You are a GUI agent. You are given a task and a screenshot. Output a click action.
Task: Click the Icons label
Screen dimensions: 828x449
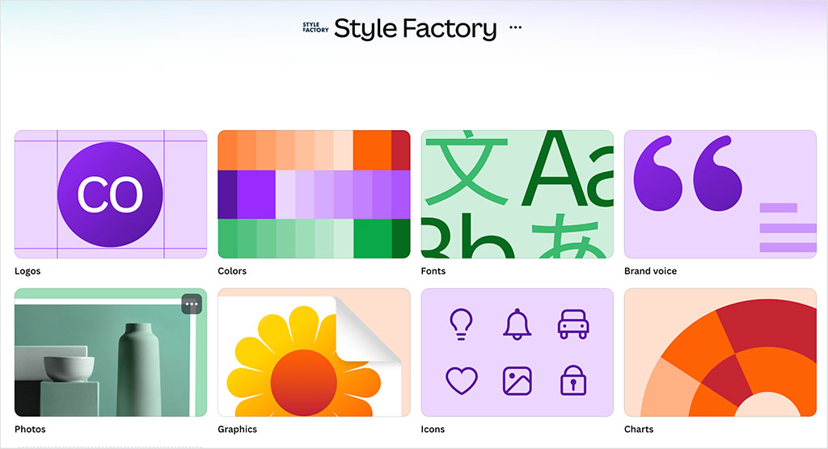coord(433,430)
